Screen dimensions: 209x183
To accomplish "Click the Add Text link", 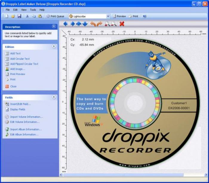I will tap(15, 53).
